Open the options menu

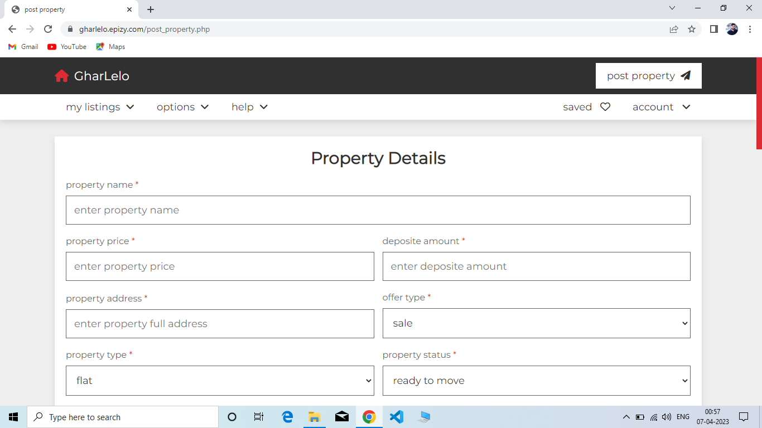click(x=183, y=107)
